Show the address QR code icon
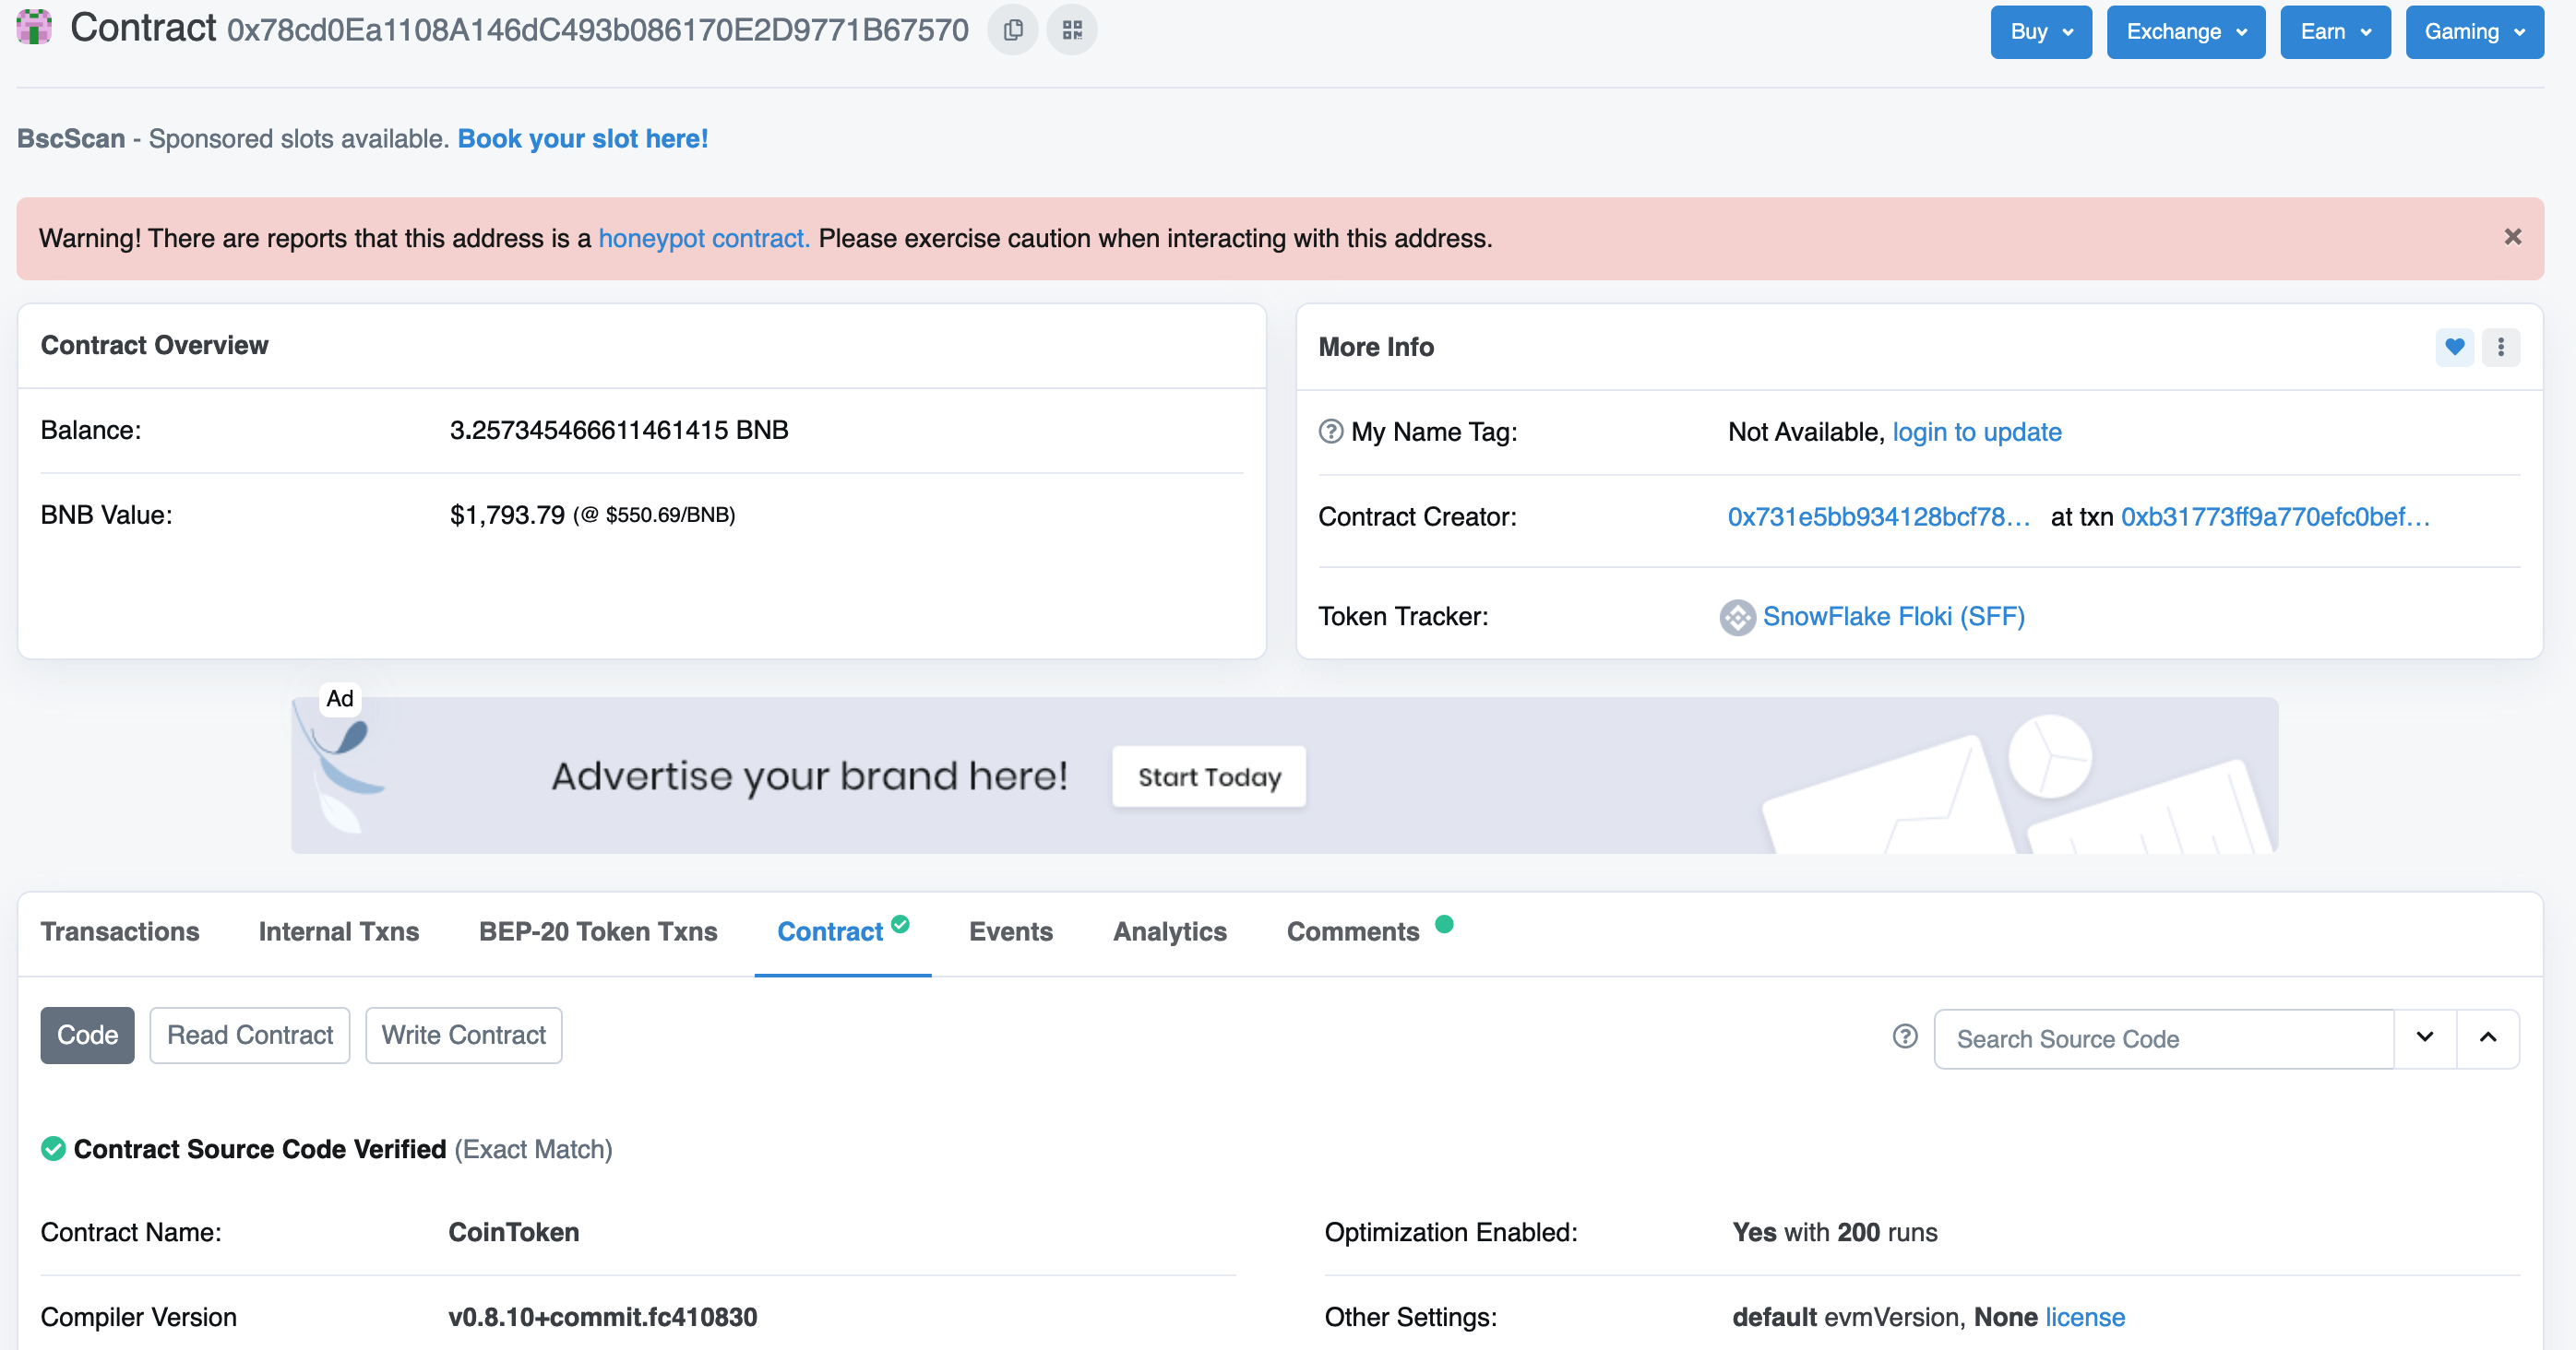This screenshot has height=1350, width=2576. 1072,30
